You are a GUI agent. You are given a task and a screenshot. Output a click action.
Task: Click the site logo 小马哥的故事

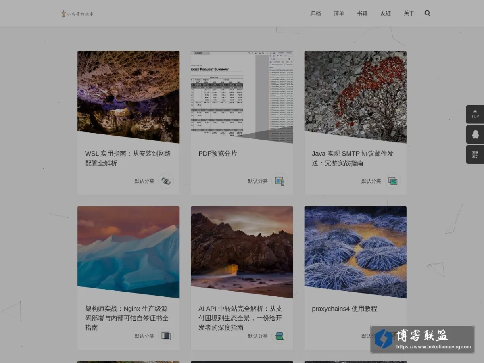pyautogui.click(x=77, y=14)
